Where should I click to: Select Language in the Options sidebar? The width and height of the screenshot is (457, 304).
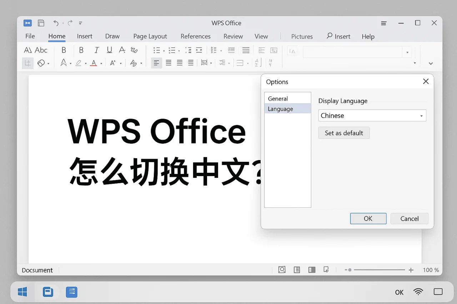(280, 109)
